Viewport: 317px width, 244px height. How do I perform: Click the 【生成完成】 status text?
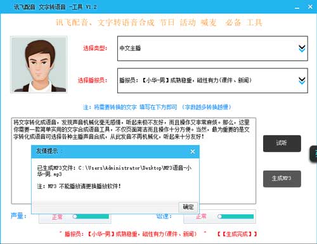click(237, 234)
